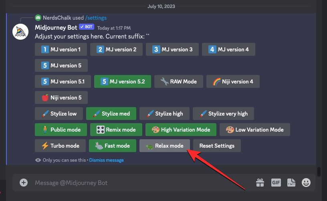The height and width of the screenshot is (201, 327).
Task: Open the /settings command link
Action: tap(96, 18)
